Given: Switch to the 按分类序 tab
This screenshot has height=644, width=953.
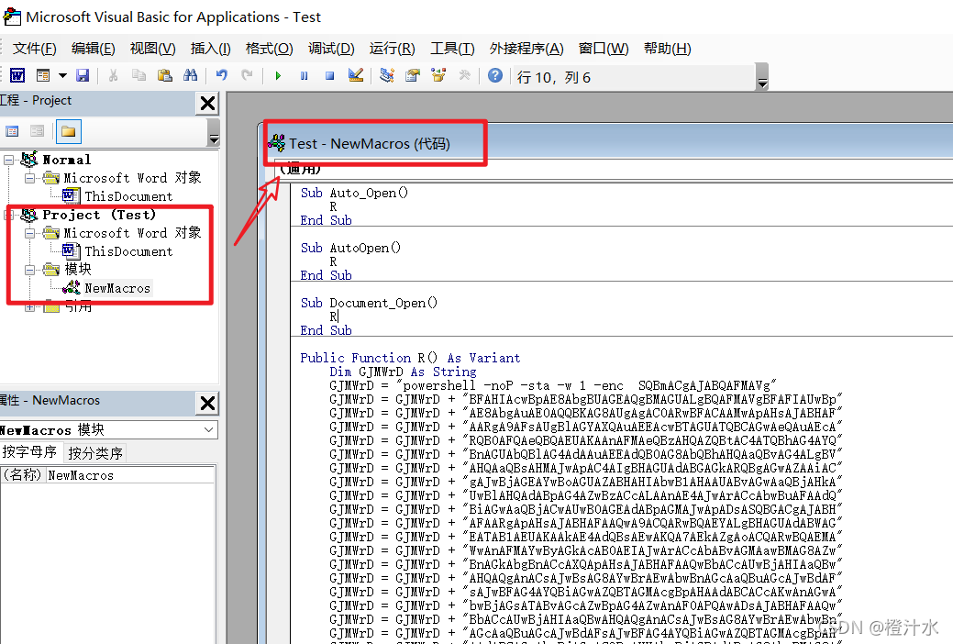Looking at the screenshot, I should [x=95, y=453].
